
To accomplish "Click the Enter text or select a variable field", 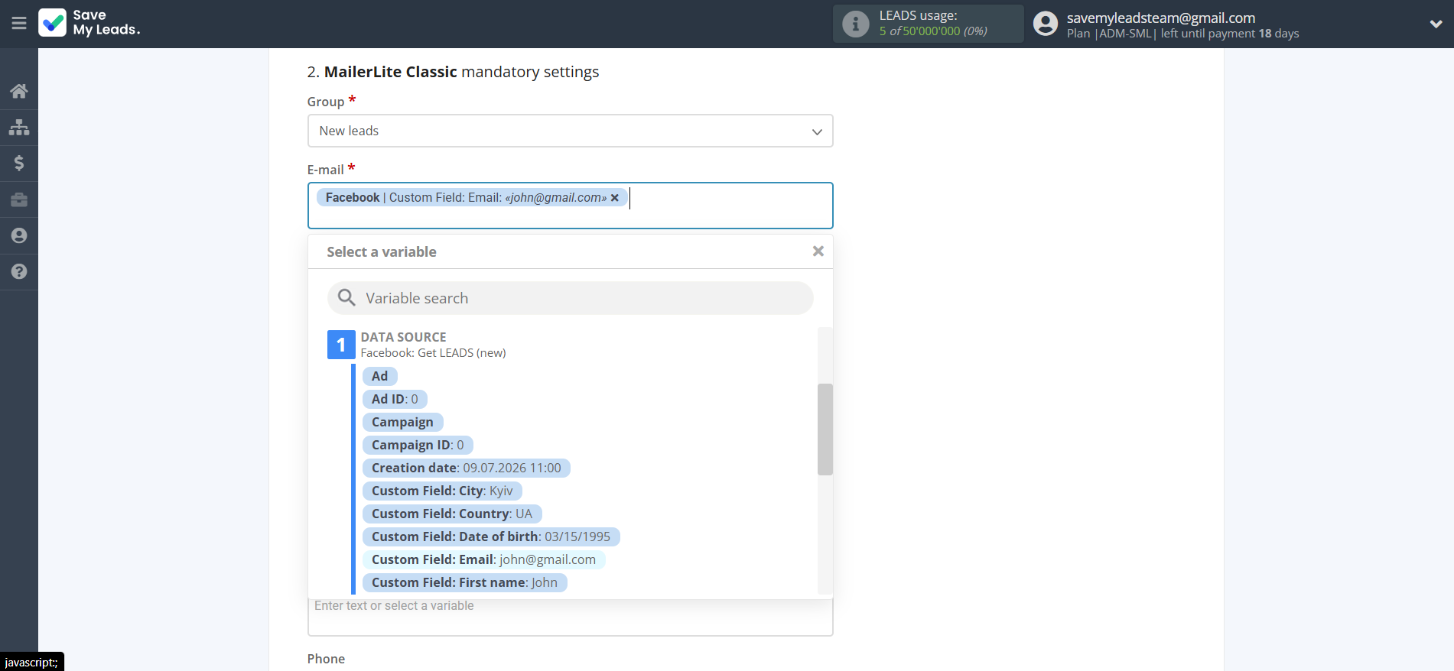I will (x=570, y=616).
